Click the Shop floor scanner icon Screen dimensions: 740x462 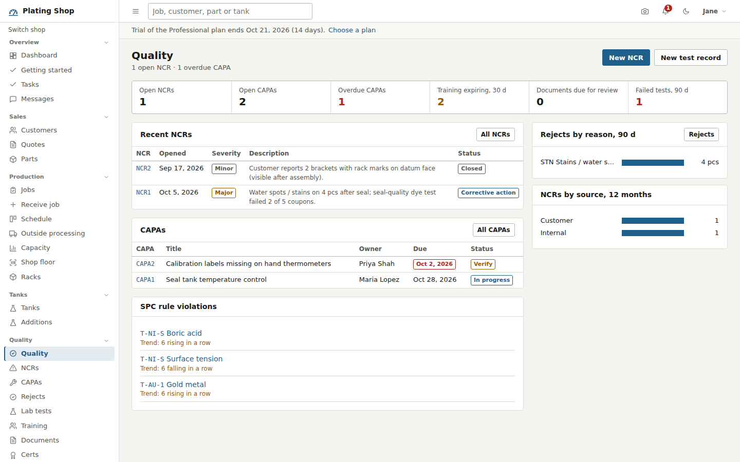pos(13,262)
